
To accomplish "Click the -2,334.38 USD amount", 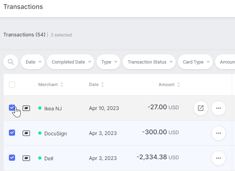I will coord(158,157).
